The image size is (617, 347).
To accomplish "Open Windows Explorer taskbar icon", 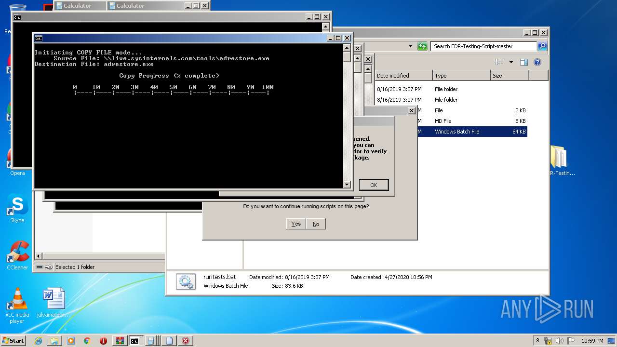I will click(x=54, y=341).
